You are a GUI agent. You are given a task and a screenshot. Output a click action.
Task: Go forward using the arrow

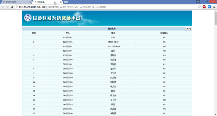click(7, 7)
